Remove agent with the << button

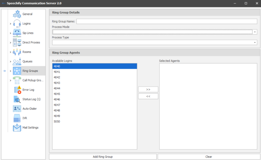coord(148,96)
